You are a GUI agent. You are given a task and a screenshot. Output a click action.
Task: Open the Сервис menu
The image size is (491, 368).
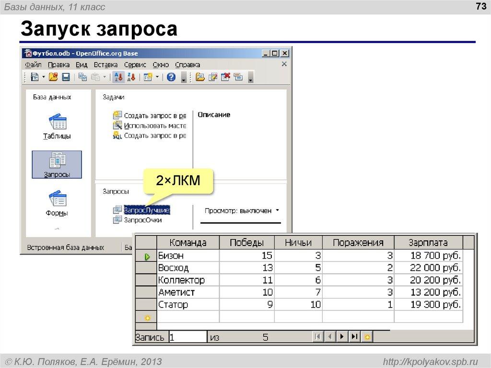pyautogui.click(x=135, y=64)
